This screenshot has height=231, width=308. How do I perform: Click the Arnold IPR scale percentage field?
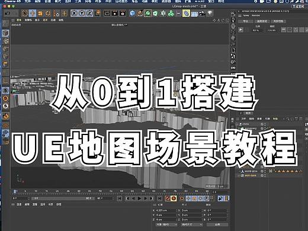pyautogui.click(x=256, y=30)
